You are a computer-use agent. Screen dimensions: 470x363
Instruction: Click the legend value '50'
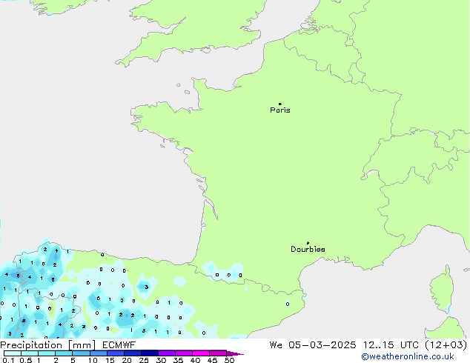pos(229,360)
